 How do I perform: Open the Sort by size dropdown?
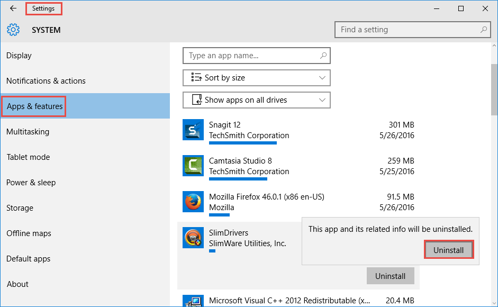[257, 78]
